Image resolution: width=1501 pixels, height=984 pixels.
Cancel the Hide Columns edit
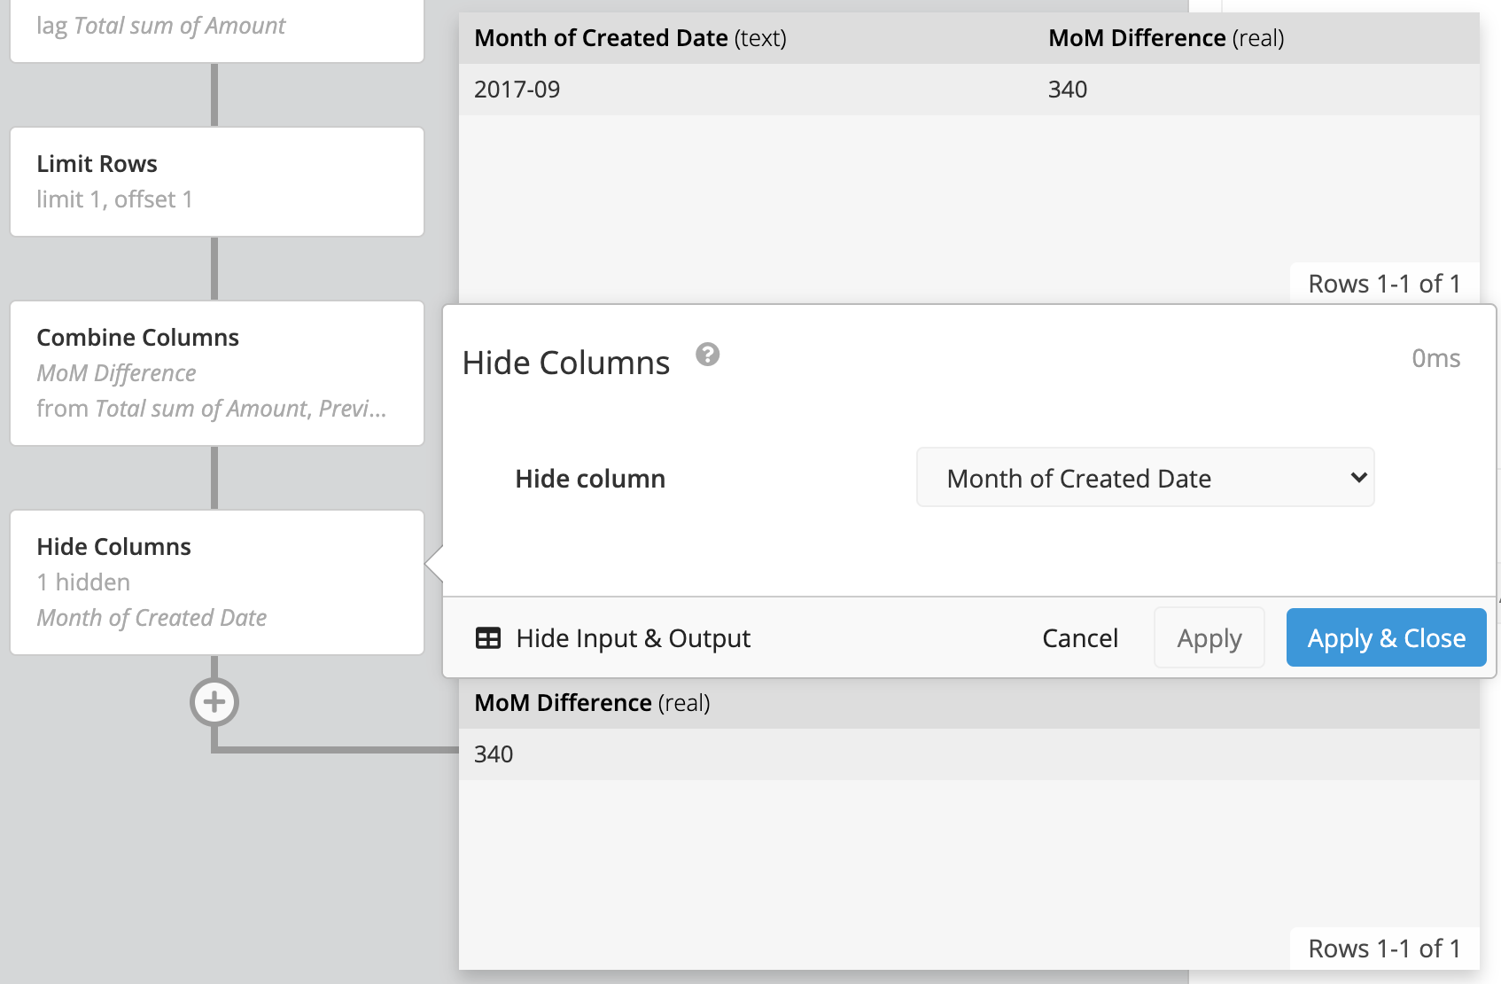[x=1079, y=638]
